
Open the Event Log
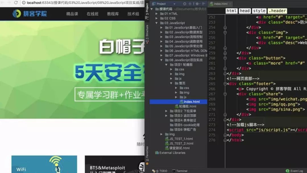click(x=297, y=170)
